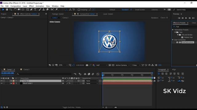Select the Eraser tool
This screenshot has width=197, height=110.
point(47,9)
